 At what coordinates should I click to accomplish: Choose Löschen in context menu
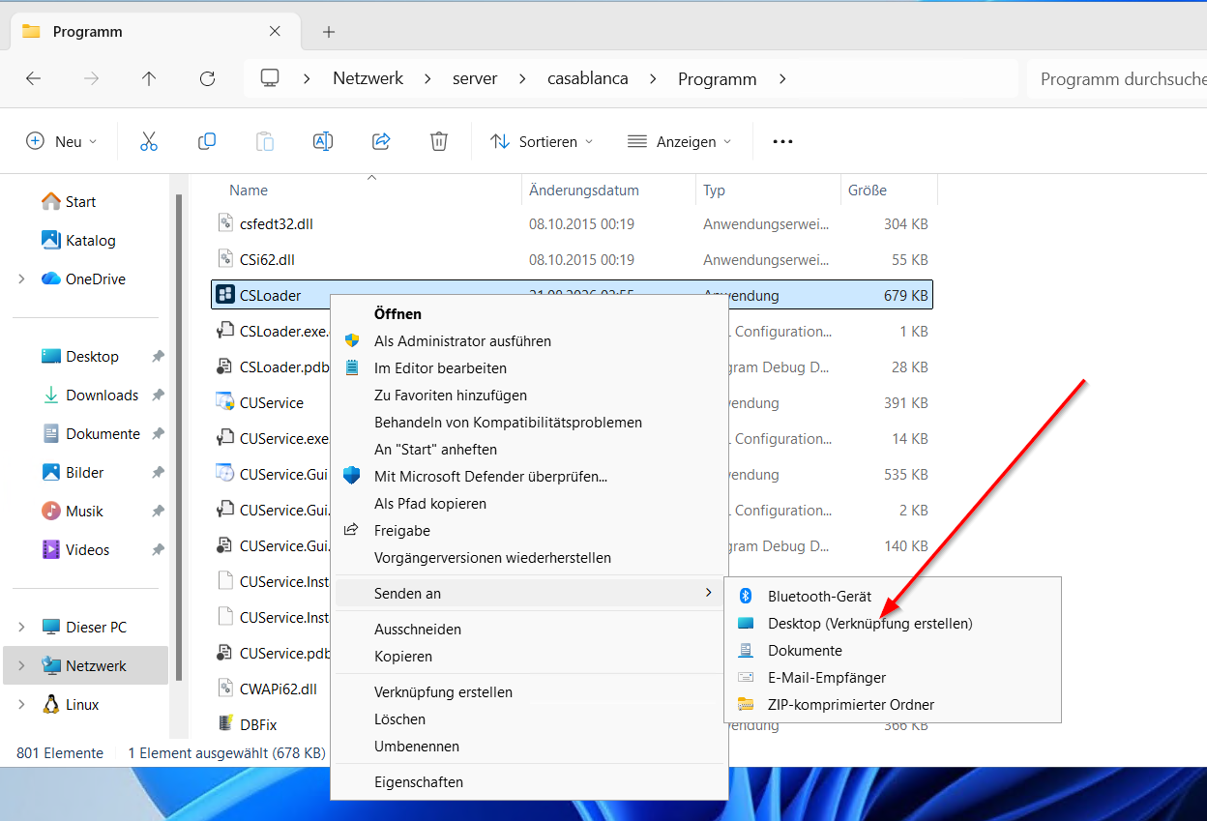(x=529, y=719)
